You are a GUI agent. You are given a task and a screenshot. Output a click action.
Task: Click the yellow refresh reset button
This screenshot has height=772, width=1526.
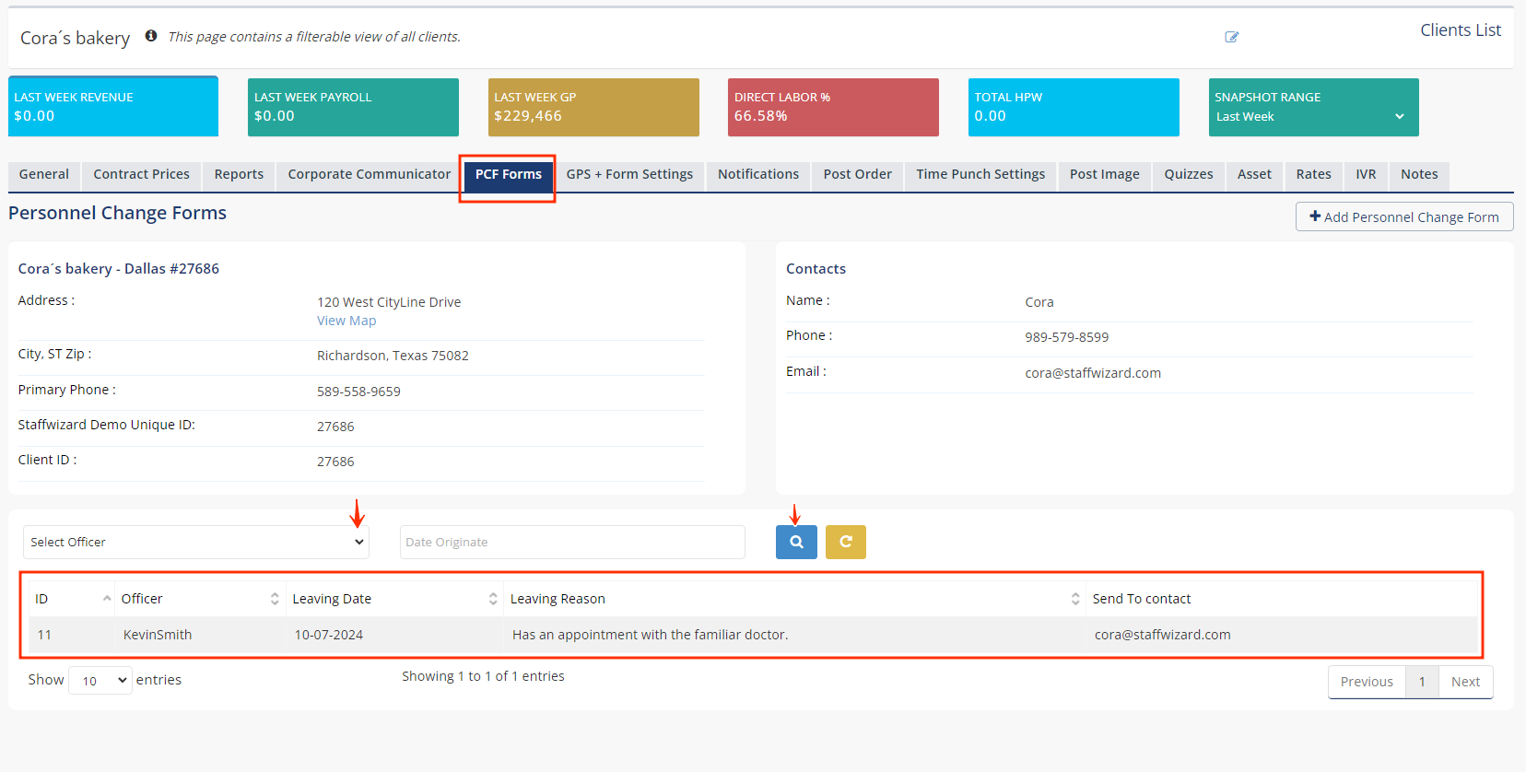[845, 542]
